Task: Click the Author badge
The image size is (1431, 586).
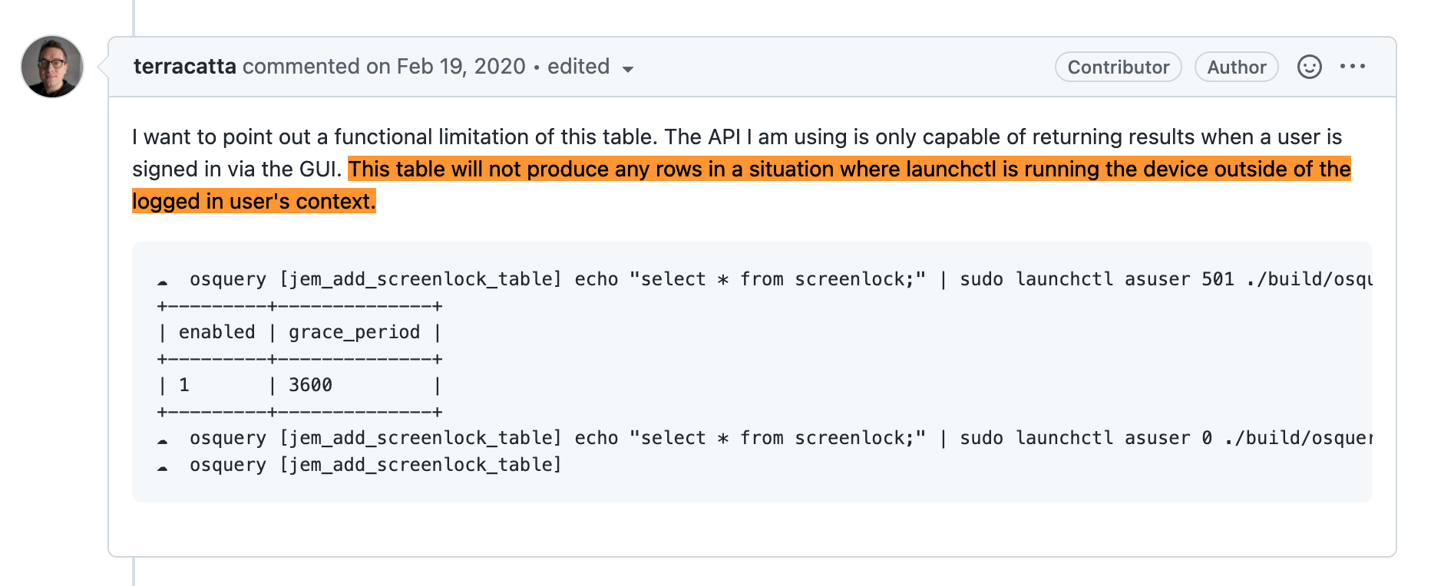Action: (x=1236, y=67)
